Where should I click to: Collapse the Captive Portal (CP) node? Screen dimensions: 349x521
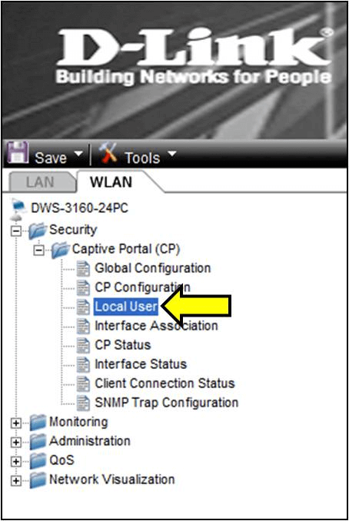tap(39, 250)
